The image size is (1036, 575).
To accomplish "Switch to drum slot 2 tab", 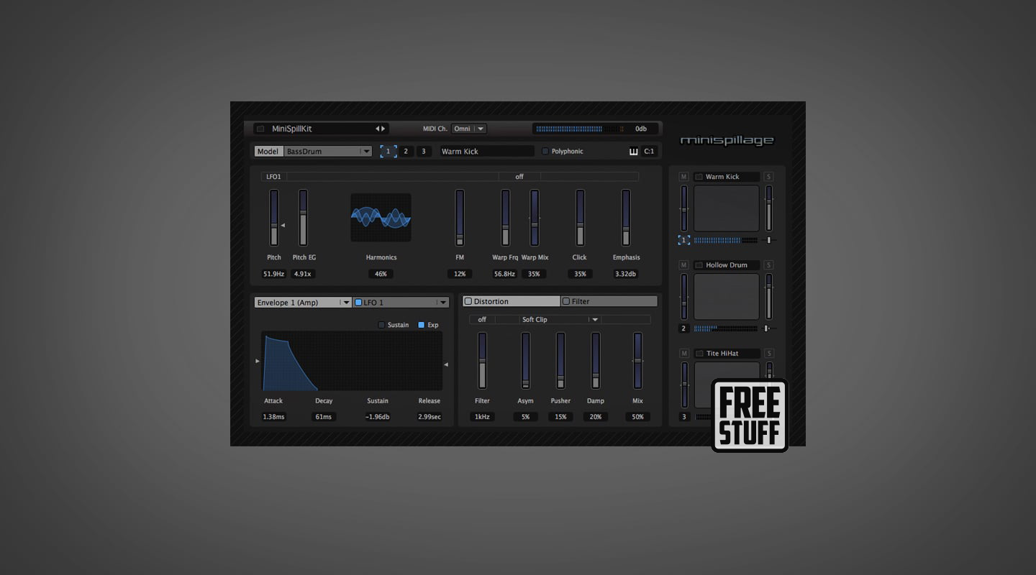I will click(406, 152).
